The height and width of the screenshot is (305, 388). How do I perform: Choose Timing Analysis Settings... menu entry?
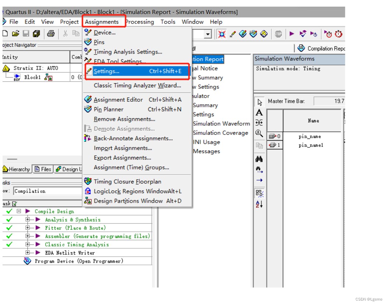click(x=137, y=52)
